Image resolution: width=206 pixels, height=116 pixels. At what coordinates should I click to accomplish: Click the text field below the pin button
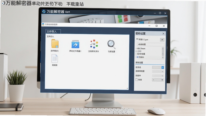coord(151,44)
